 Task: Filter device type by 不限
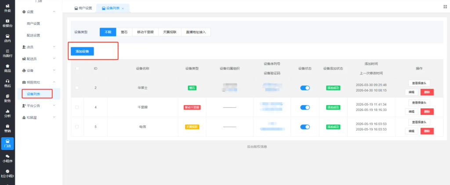point(108,32)
